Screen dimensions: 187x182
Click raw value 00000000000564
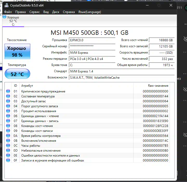click(x=156, y=136)
